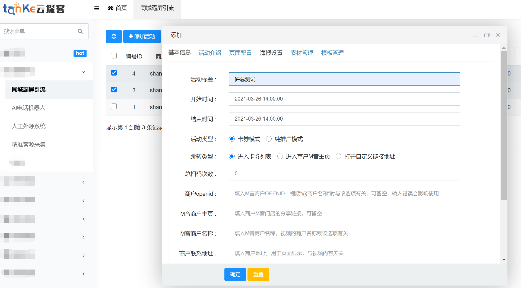This screenshot has width=521, height=288.
Task: Switch to the 素材管理 tab
Action: coord(302,53)
